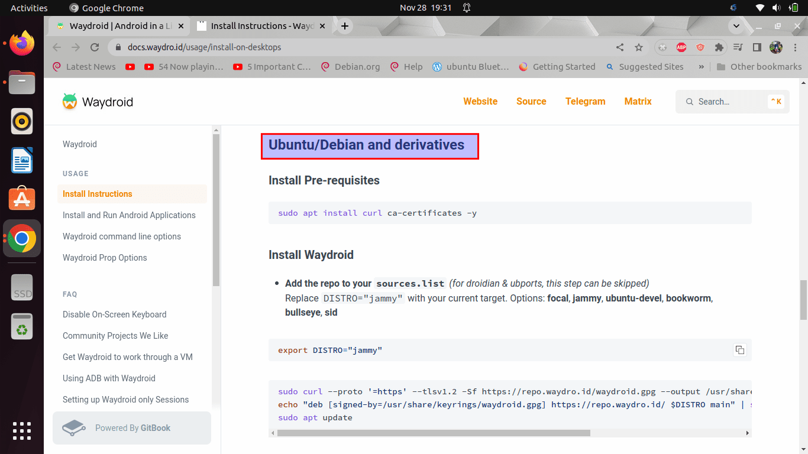Close the Install Instructions tab
This screenshot has width=808, height=454.
click(322, 26)
